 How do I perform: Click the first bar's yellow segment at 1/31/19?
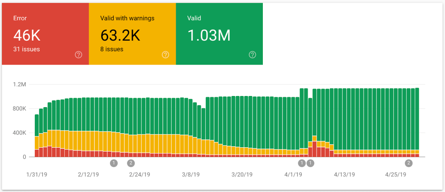(x=37, y=143)
